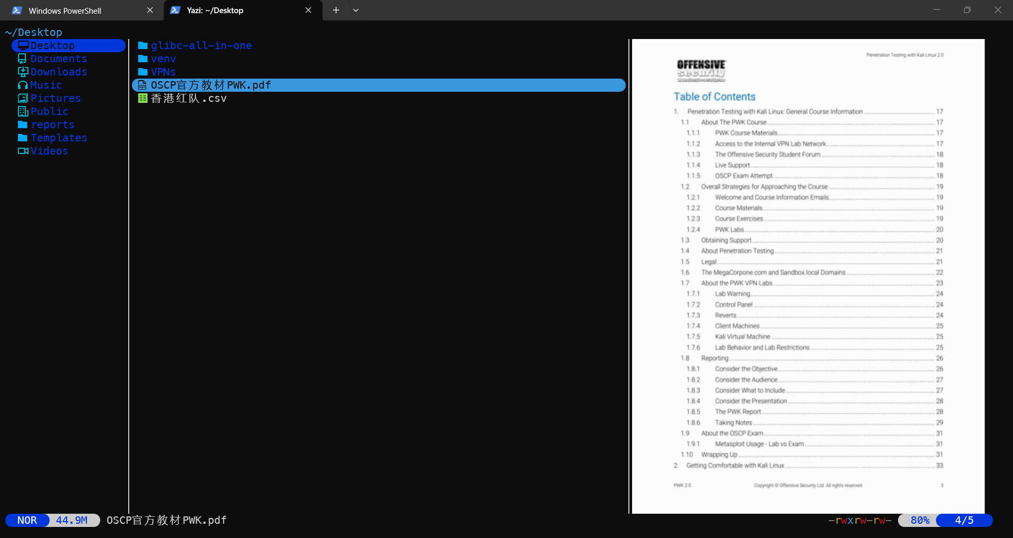The height and width of the screenshot is (538, 1013).
Task: Click 'The PWK Report' preview line
Action: [738, 412]
